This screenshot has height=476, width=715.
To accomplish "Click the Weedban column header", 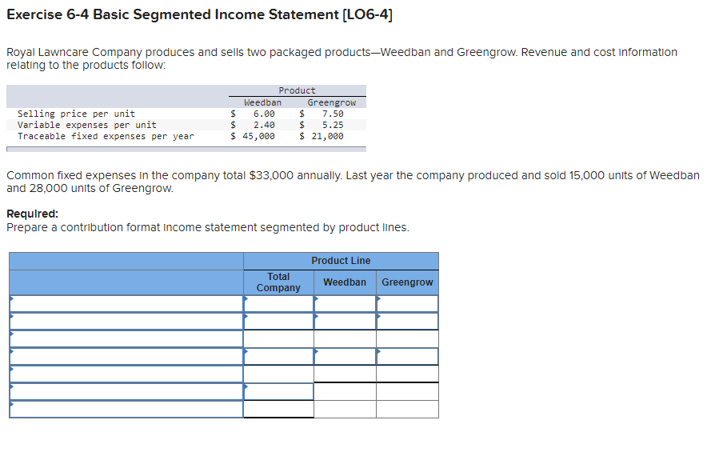I will pos(345,282).
